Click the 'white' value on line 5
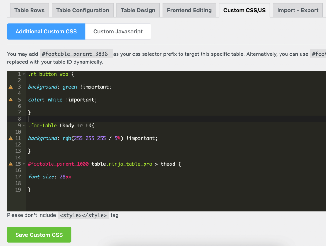This screenshot has width=326, height=246. (55, 100)
